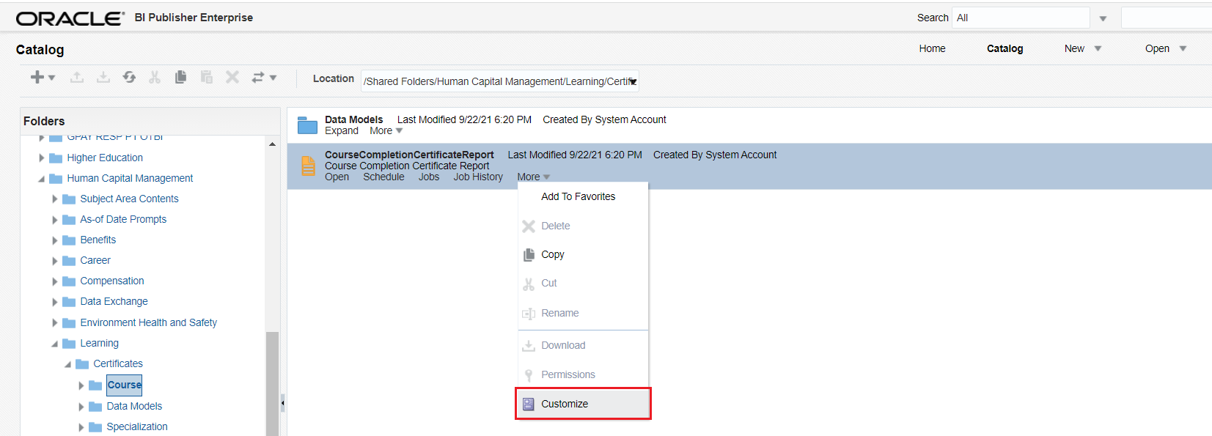Click the New (plus) toolbar icon
Viewport: 1212px width, 436px height.
coord(37,77)
